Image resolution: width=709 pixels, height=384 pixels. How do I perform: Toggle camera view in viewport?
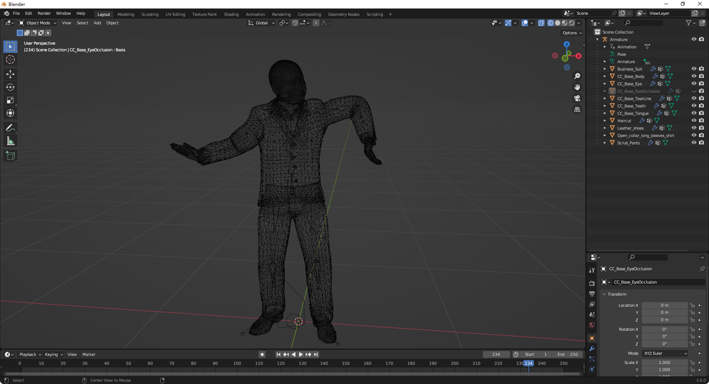point(577,98)
